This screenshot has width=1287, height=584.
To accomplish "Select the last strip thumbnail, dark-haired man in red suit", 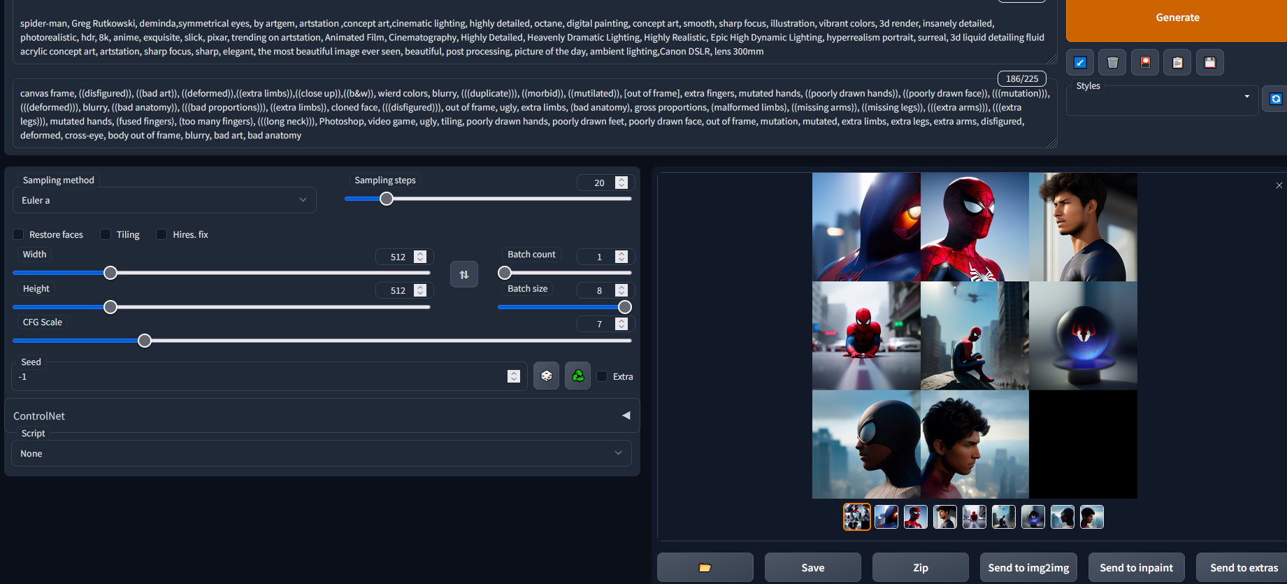I will pyautogui.click(x=1091, y=517).
